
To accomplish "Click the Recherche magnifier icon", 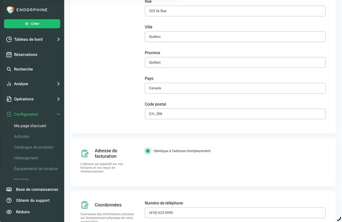I will (x=9, y=69).
